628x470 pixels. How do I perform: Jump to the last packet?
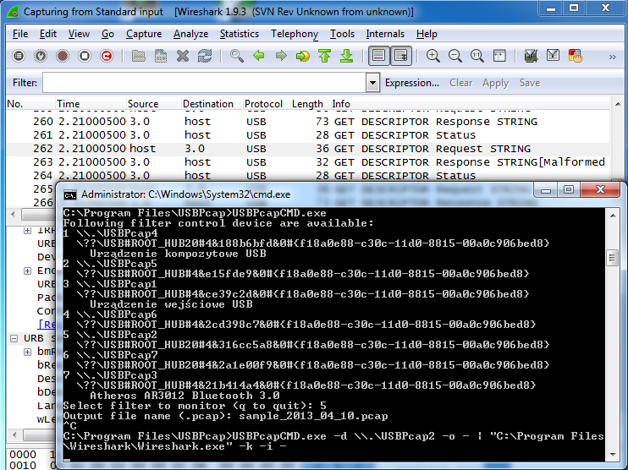346,56
